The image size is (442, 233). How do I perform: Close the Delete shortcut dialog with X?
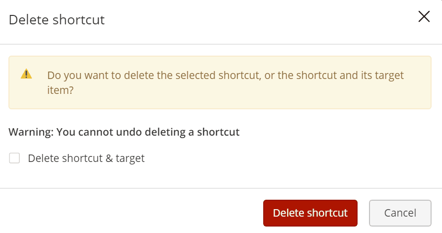coord(424,17)
